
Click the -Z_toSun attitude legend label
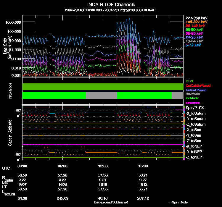194,141
